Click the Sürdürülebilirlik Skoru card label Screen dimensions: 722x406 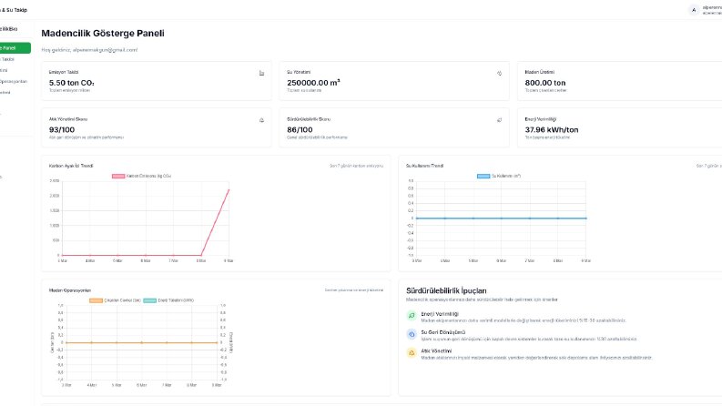pyautogui.click(x=309, y=119)
